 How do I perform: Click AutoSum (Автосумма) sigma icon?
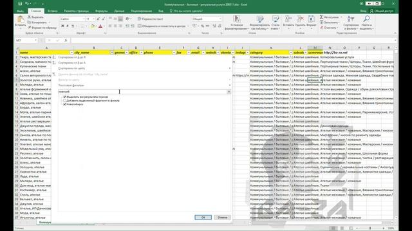(x=322, y=17)
